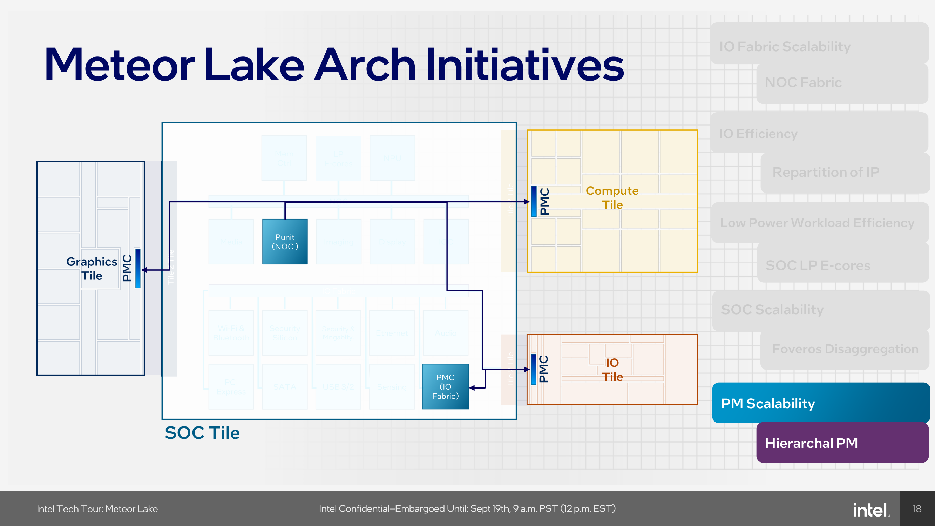Click the faded SATA block
Screen dimensions: 935x526
click(285, 386)
